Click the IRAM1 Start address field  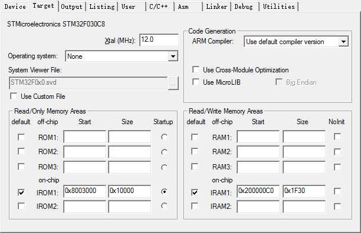pyautogui.click(x=258, y=191)
